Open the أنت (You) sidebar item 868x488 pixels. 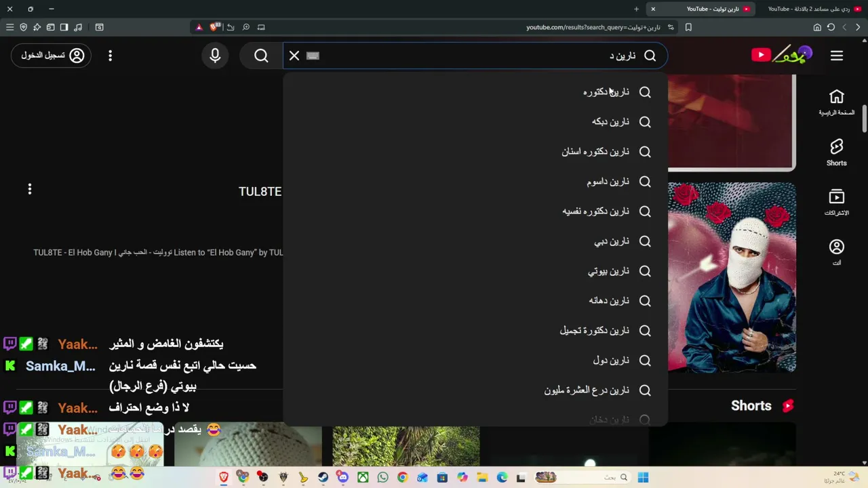(x=837, y=252)
